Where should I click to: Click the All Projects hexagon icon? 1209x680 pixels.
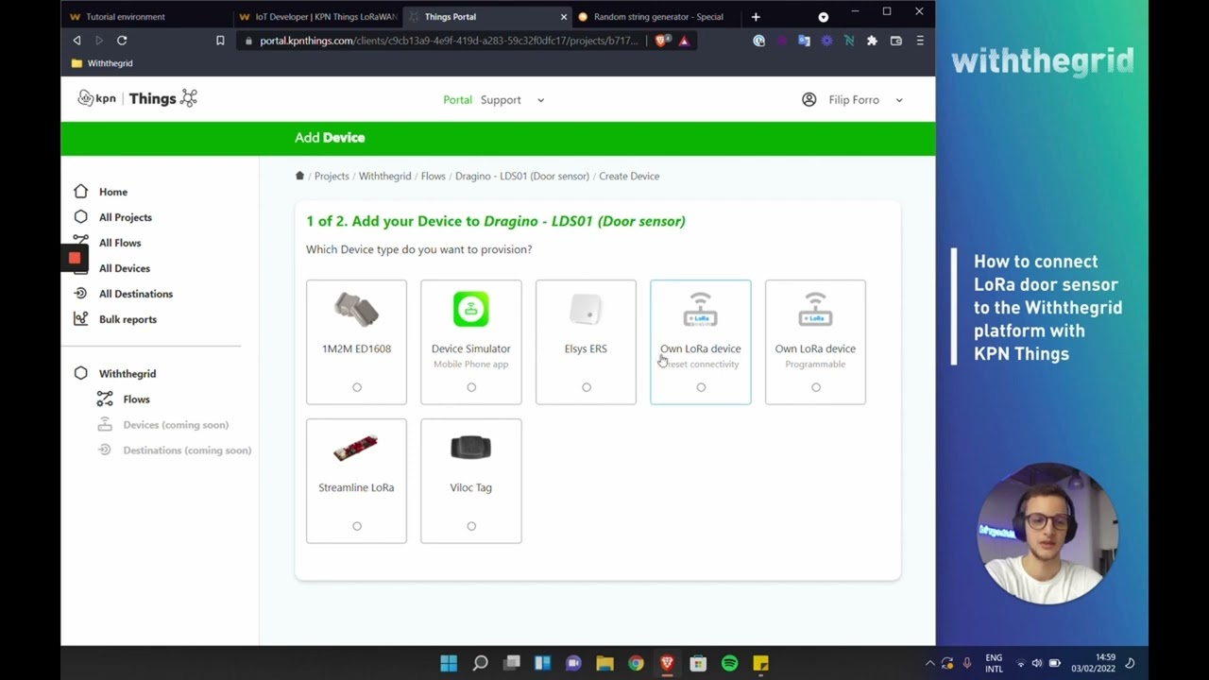[81, 217]
